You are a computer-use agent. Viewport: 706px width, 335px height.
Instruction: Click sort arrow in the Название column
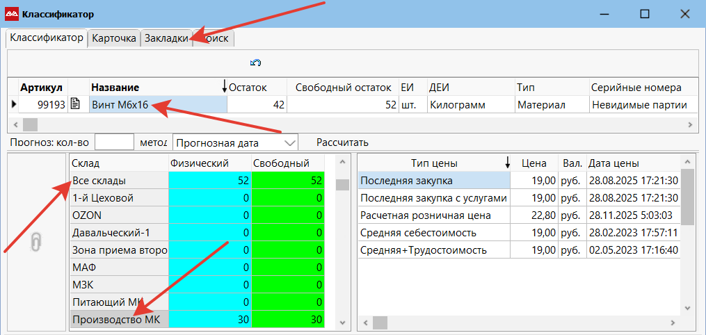point(224,87)
